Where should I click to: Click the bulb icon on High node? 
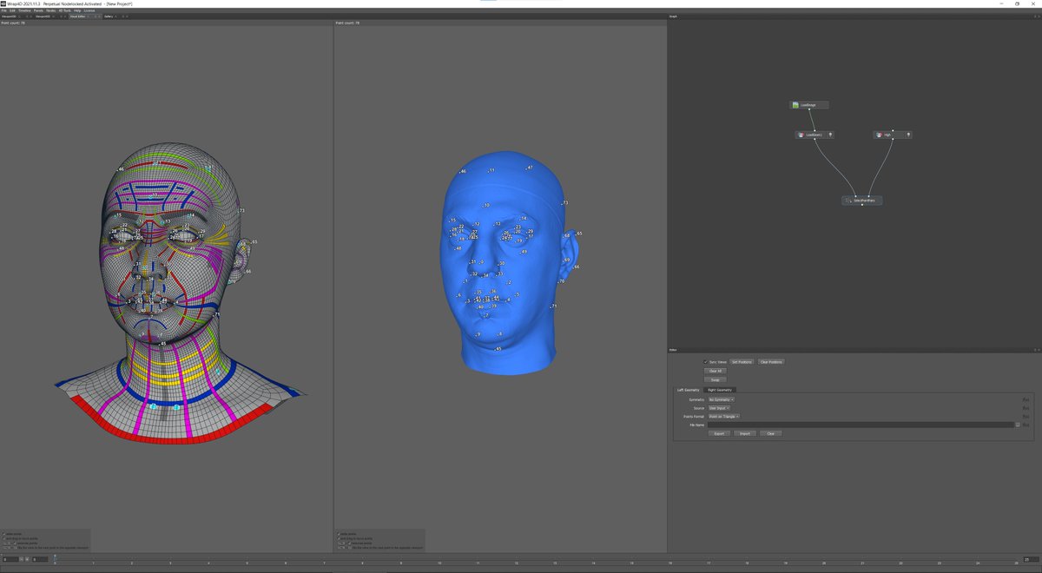coord(908,135)
